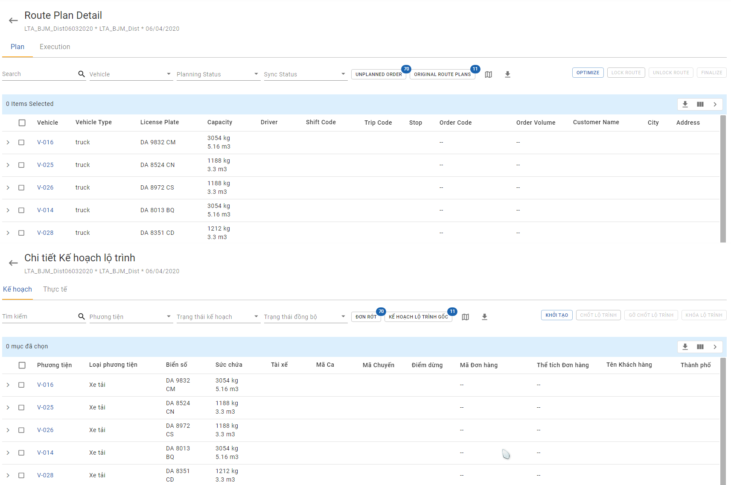Check the V-014 row in the English table

[x=21, y=210]
